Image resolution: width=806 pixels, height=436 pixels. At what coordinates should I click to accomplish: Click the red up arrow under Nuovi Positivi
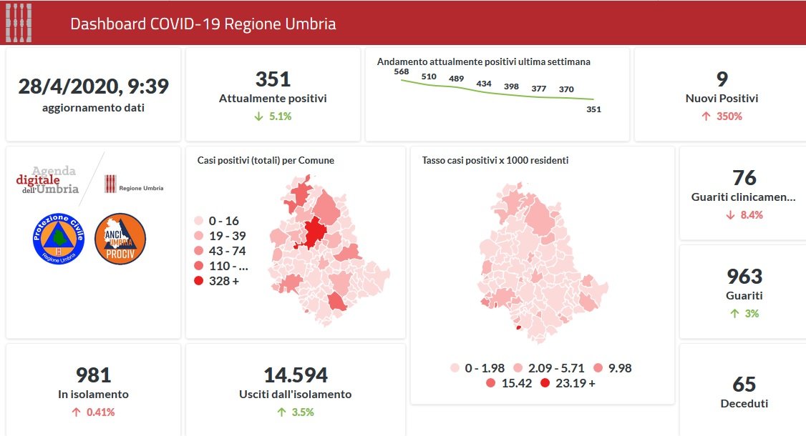pyautogui.click(x=706, y=117)
